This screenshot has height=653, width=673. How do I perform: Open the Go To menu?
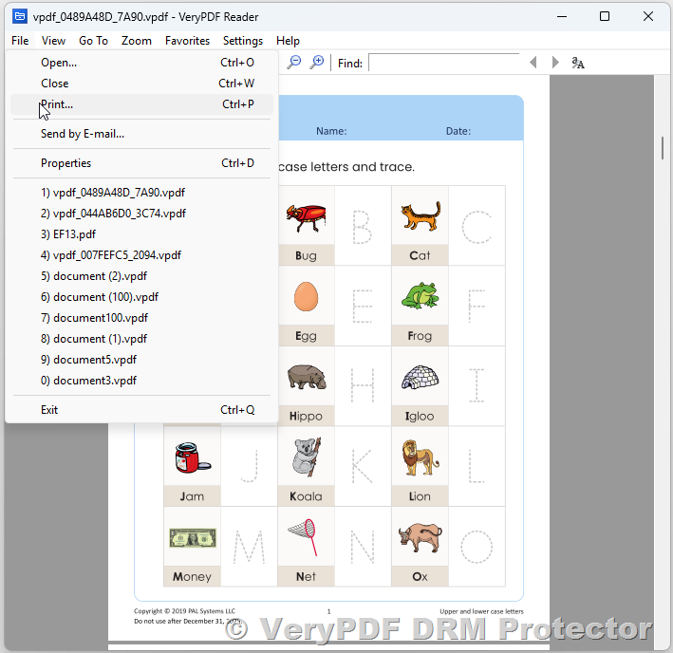coord(93,41)
